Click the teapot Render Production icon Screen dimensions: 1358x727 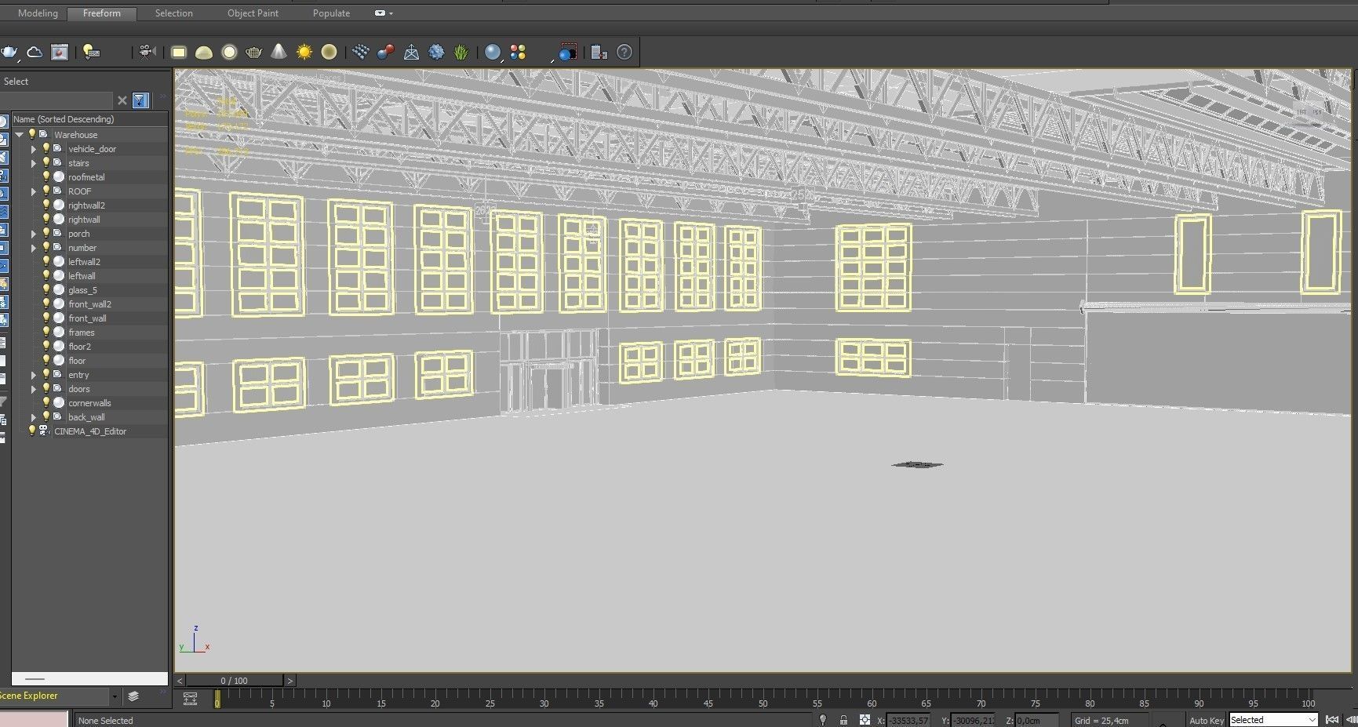click(9, 53)
